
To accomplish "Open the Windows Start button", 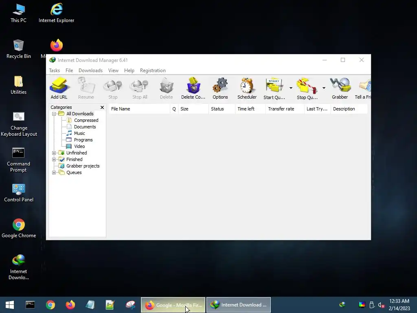I will pyautogui.click(x=10, y=305).
